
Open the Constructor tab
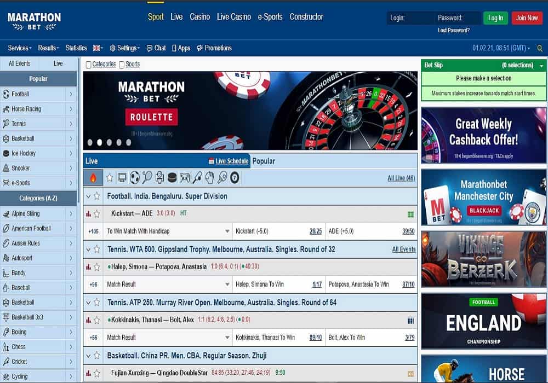click(306, 17)
